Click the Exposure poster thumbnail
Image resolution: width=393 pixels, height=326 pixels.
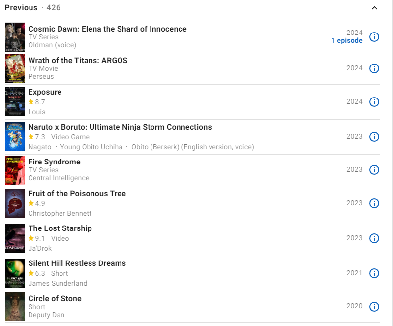click(15, 102)
